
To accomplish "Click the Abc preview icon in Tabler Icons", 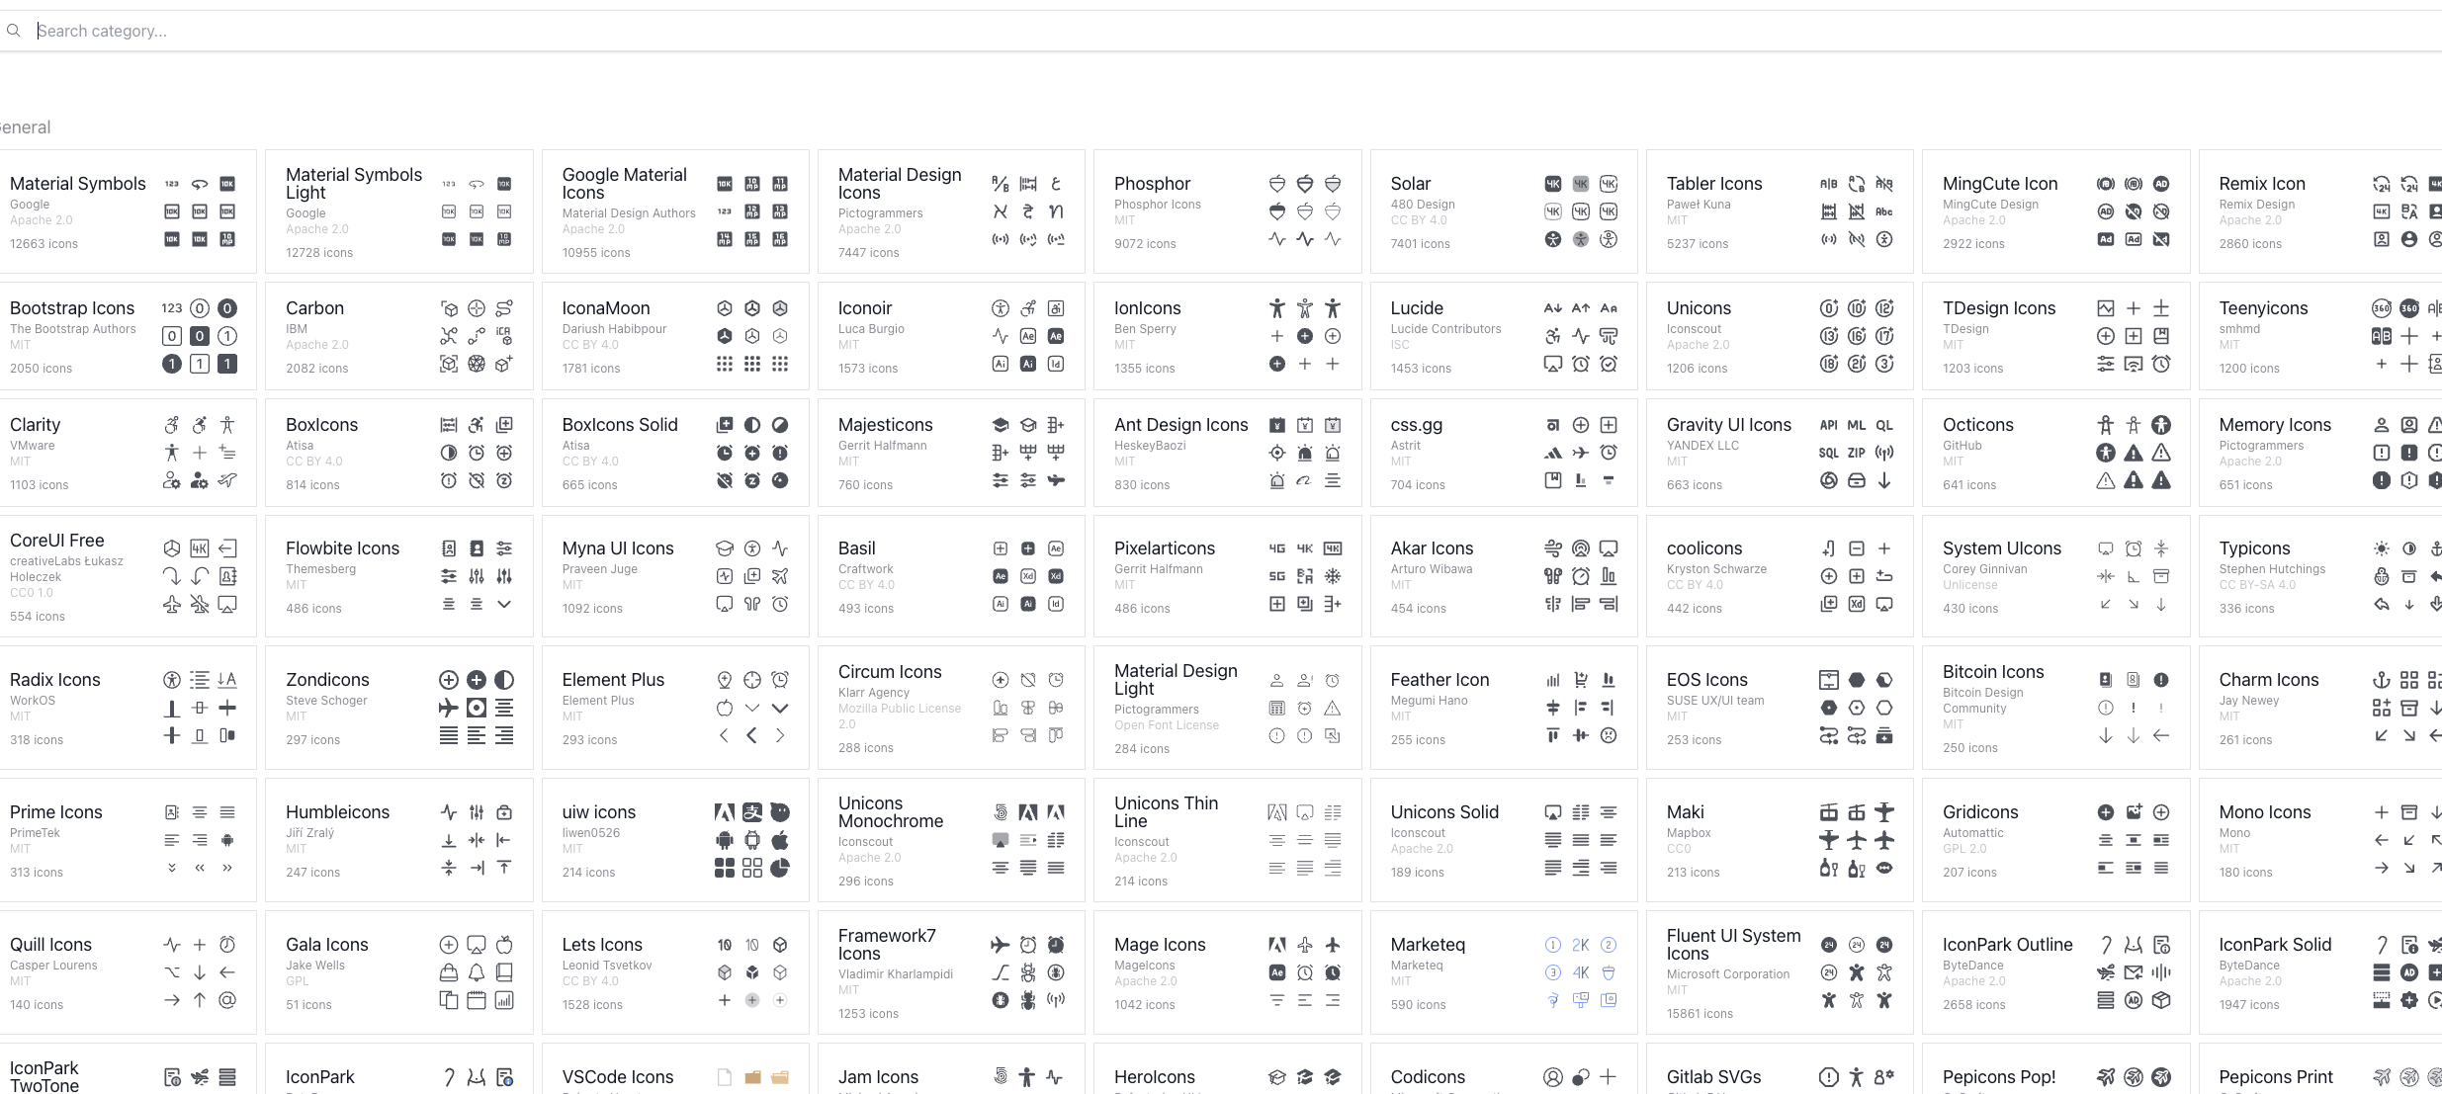I will click(1884, 211).
